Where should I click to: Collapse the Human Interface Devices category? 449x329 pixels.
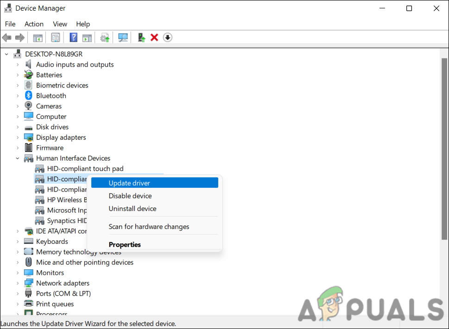pos(17,158)
